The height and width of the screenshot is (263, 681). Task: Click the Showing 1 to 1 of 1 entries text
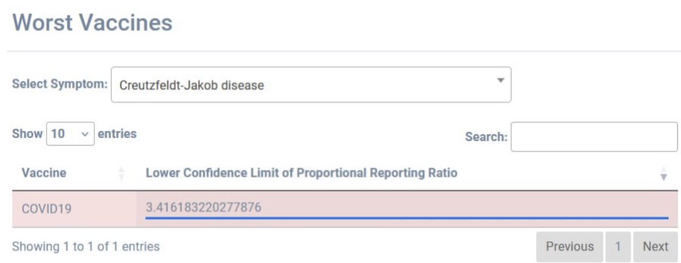click(86, 247)
